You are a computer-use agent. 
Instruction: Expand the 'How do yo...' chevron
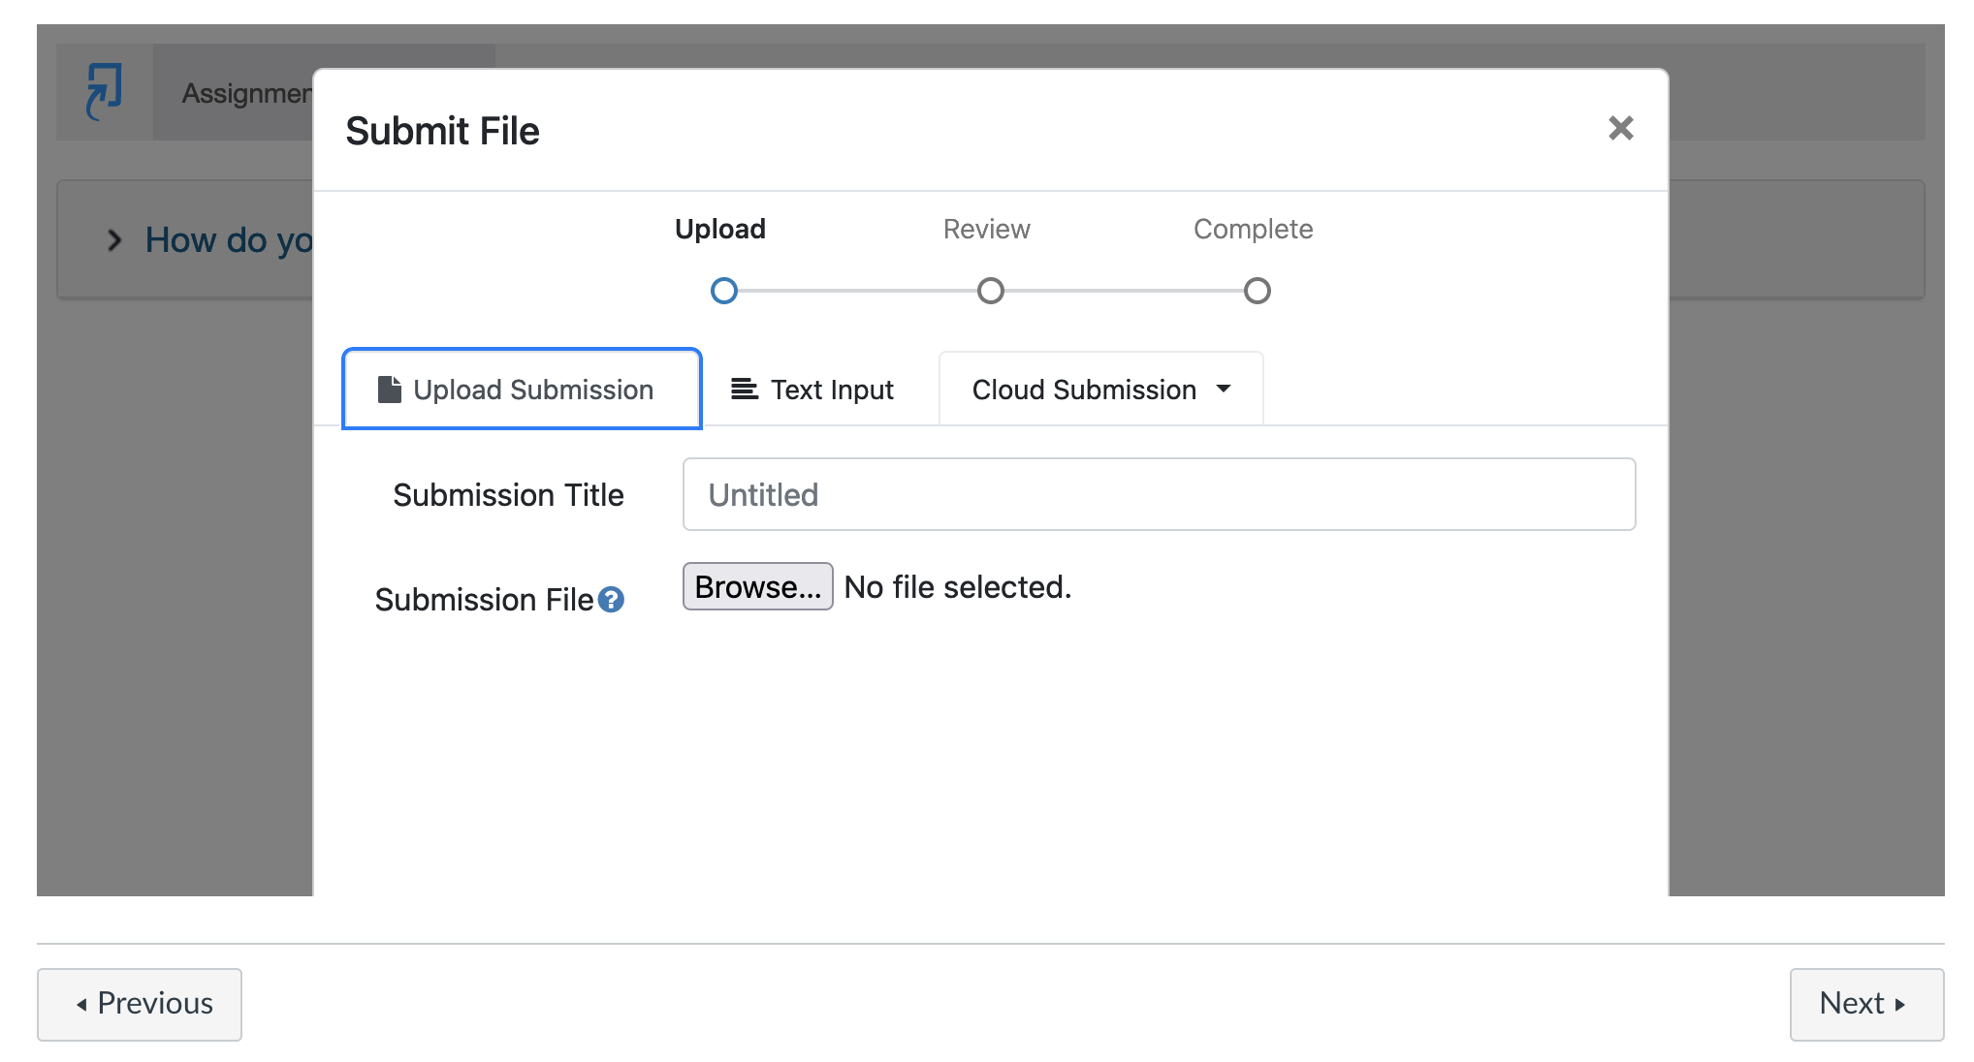[x=114, y=240]
